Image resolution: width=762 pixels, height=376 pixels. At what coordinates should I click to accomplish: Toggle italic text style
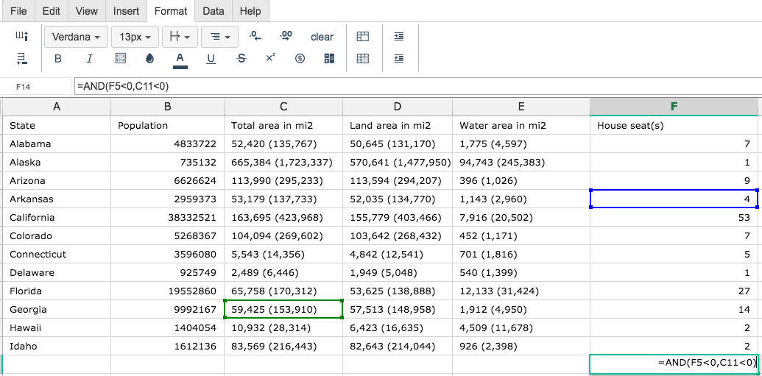tap(90, 59)
